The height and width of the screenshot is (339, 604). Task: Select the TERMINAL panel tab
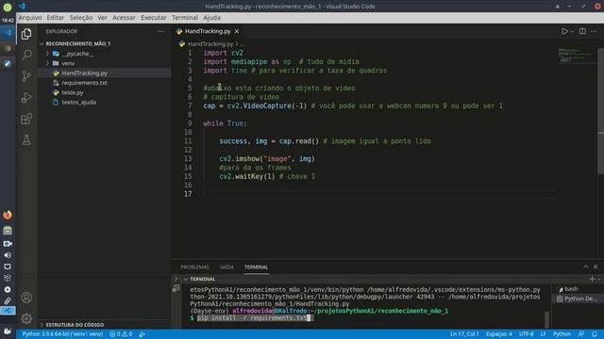(x=256, y=267)
